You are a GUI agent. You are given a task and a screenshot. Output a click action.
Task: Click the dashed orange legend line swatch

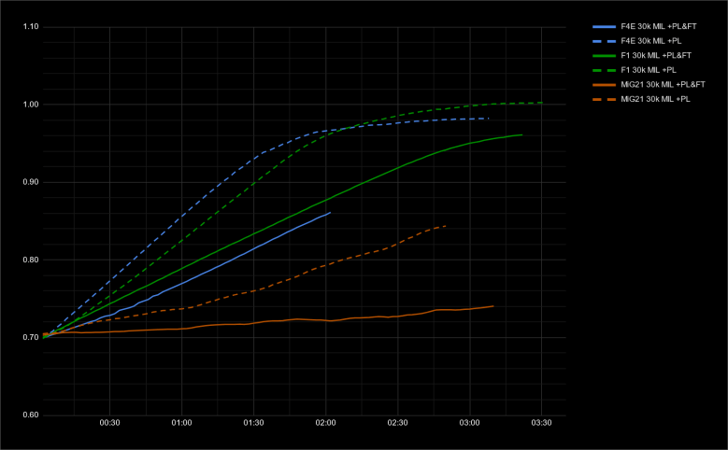604,99
